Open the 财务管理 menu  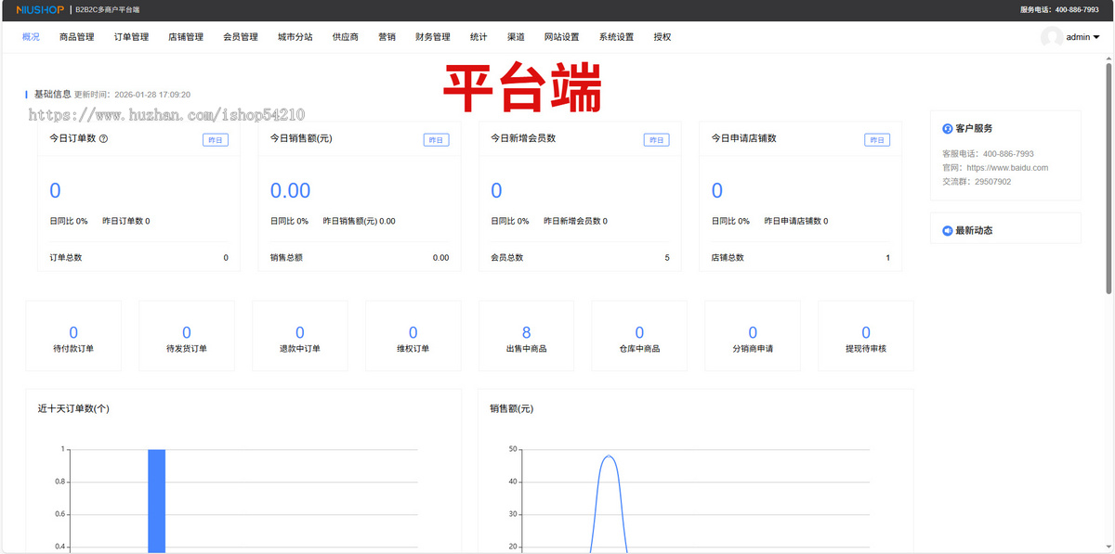click(433, 37)
